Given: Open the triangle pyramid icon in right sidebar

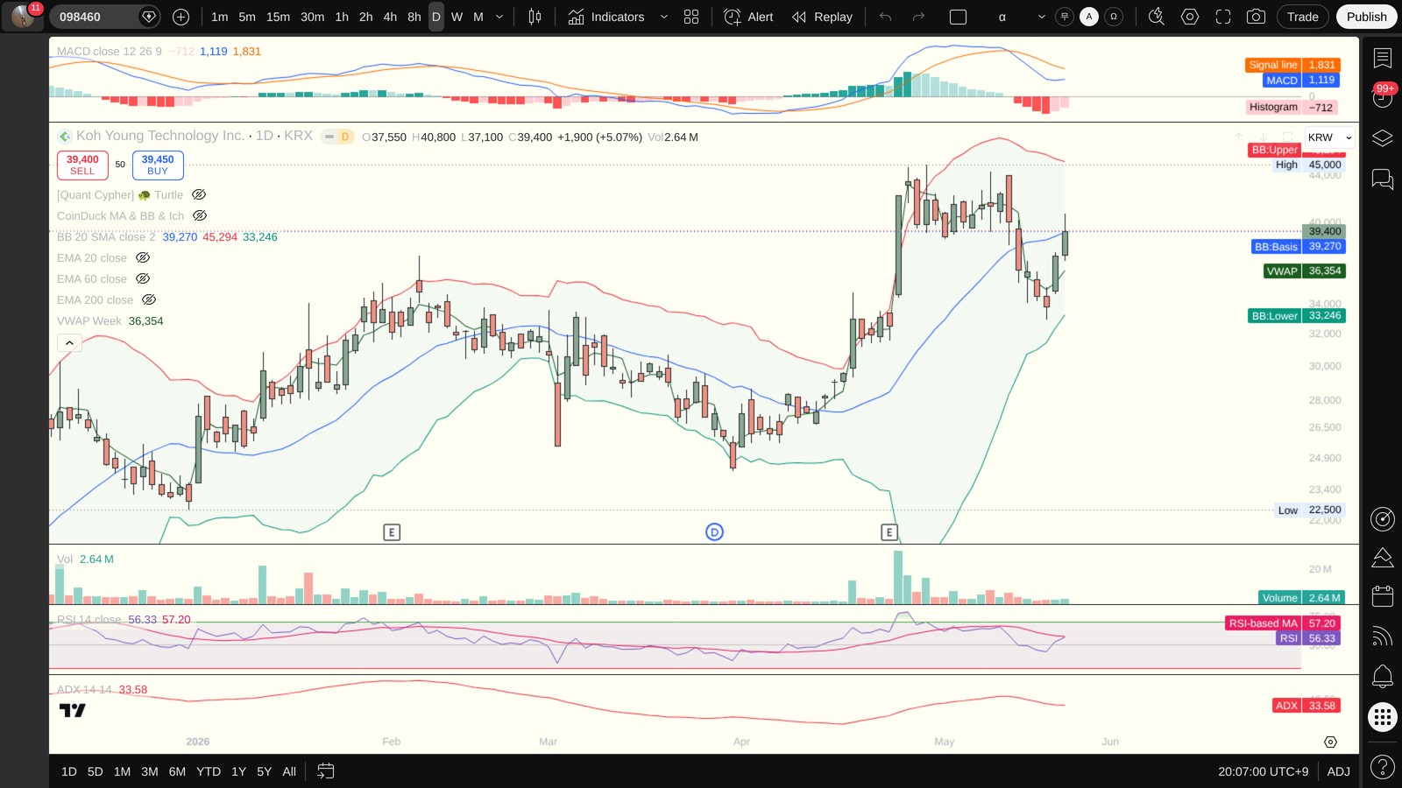Looking at the screenshot, I should coord(1383,558).
